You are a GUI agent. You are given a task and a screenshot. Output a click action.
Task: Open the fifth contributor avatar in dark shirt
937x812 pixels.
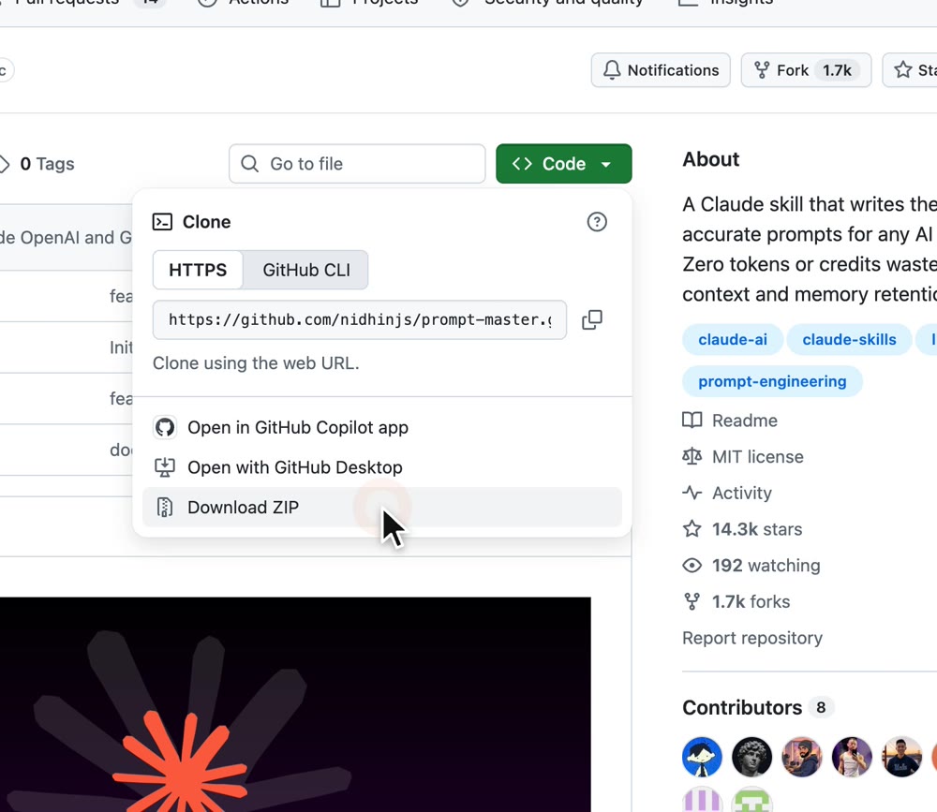pos(902,757)
